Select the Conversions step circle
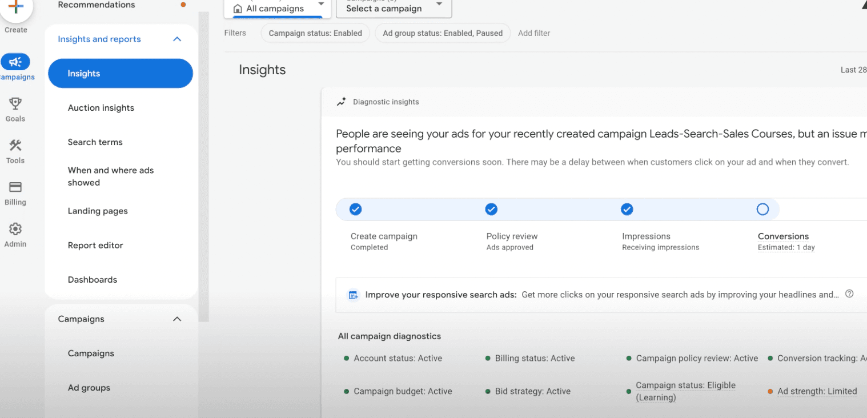Viewport: 867px width, 418px height. (x=762, y=210)
